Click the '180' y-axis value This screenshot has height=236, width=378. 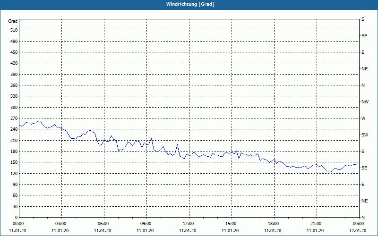point(14,152)
